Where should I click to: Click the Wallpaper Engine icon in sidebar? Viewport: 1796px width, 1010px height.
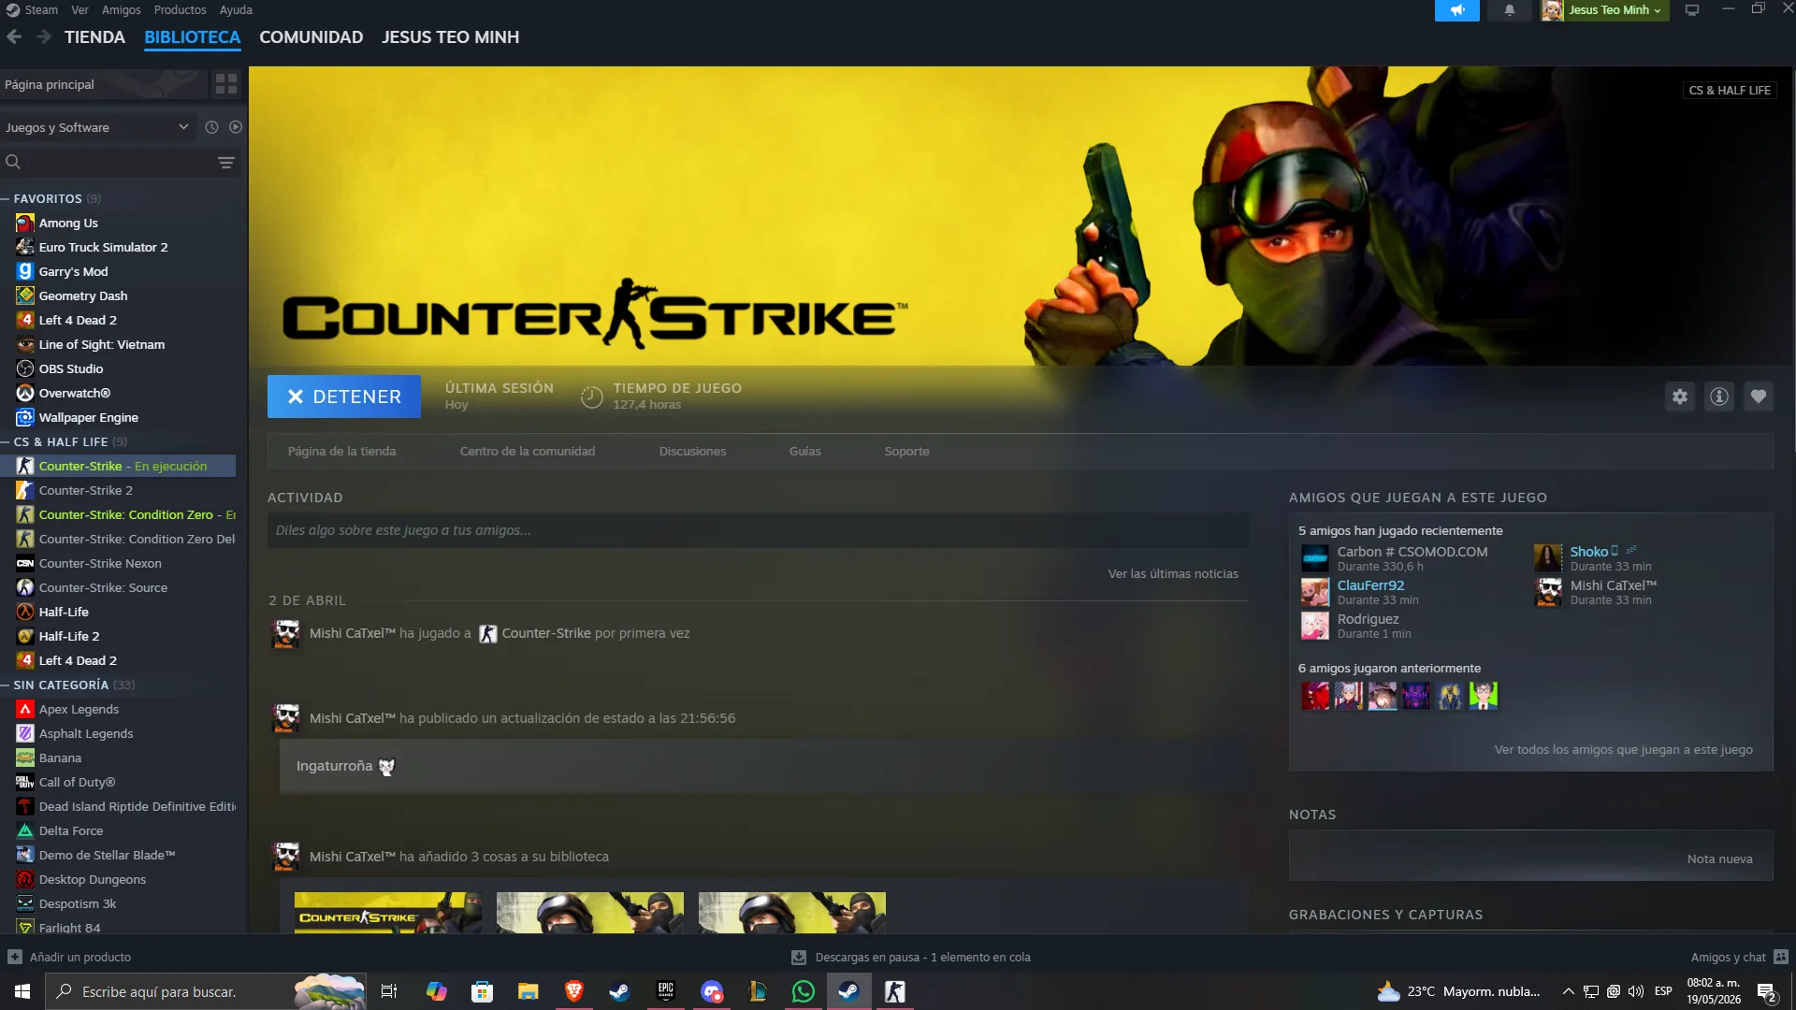pos(25,417)
